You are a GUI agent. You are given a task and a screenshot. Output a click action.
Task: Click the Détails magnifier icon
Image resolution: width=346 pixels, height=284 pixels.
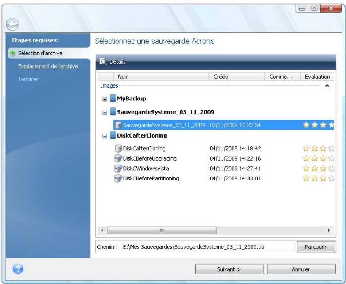[x=103, y=61]
